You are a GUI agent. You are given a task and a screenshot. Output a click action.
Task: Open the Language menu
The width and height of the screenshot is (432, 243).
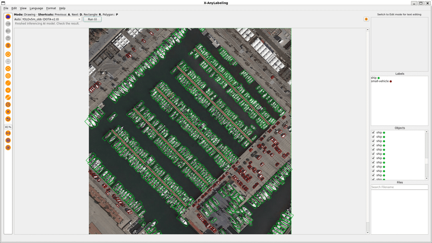36,8
